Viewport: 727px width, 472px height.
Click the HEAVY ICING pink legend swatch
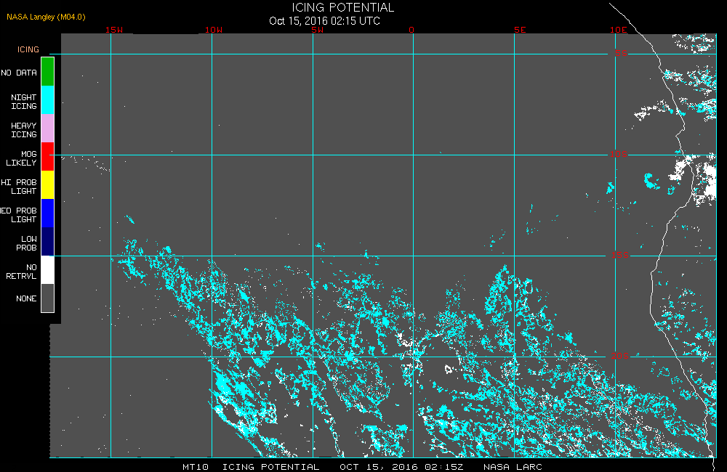tap(48, 129)
